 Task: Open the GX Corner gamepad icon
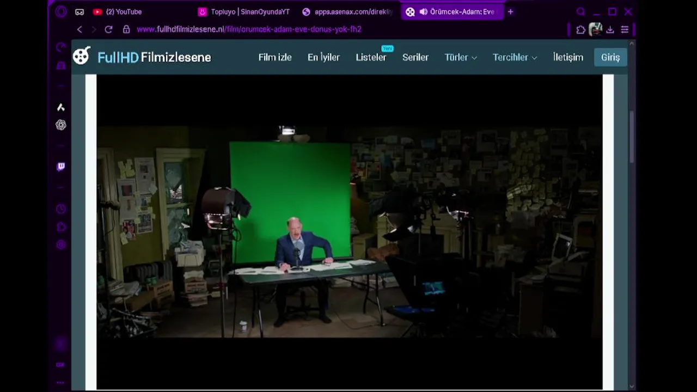click(x=80, y=11)
